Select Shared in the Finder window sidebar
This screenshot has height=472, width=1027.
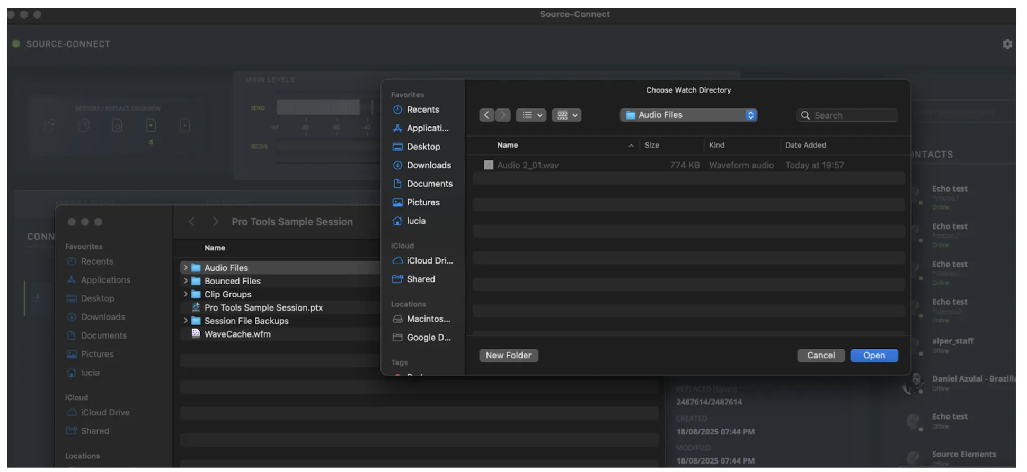click(88, 431)
